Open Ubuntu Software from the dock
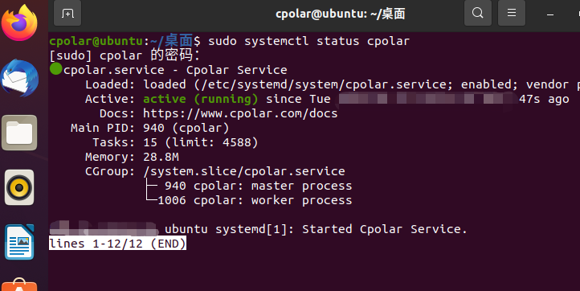The height and width of the screenshot is (291, 580). coord(19,285)
